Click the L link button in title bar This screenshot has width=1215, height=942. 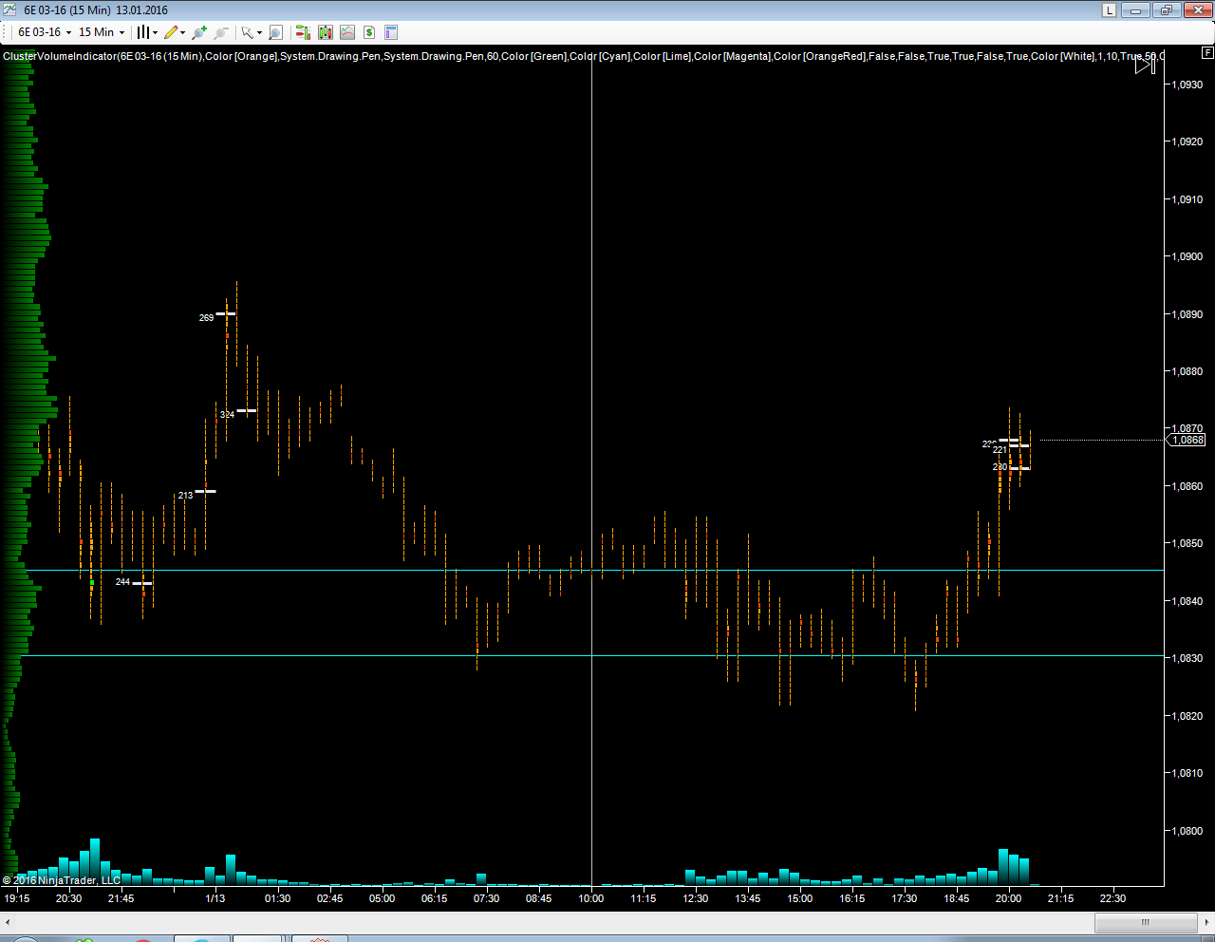pyautogui.click(x=1109, y=10)
